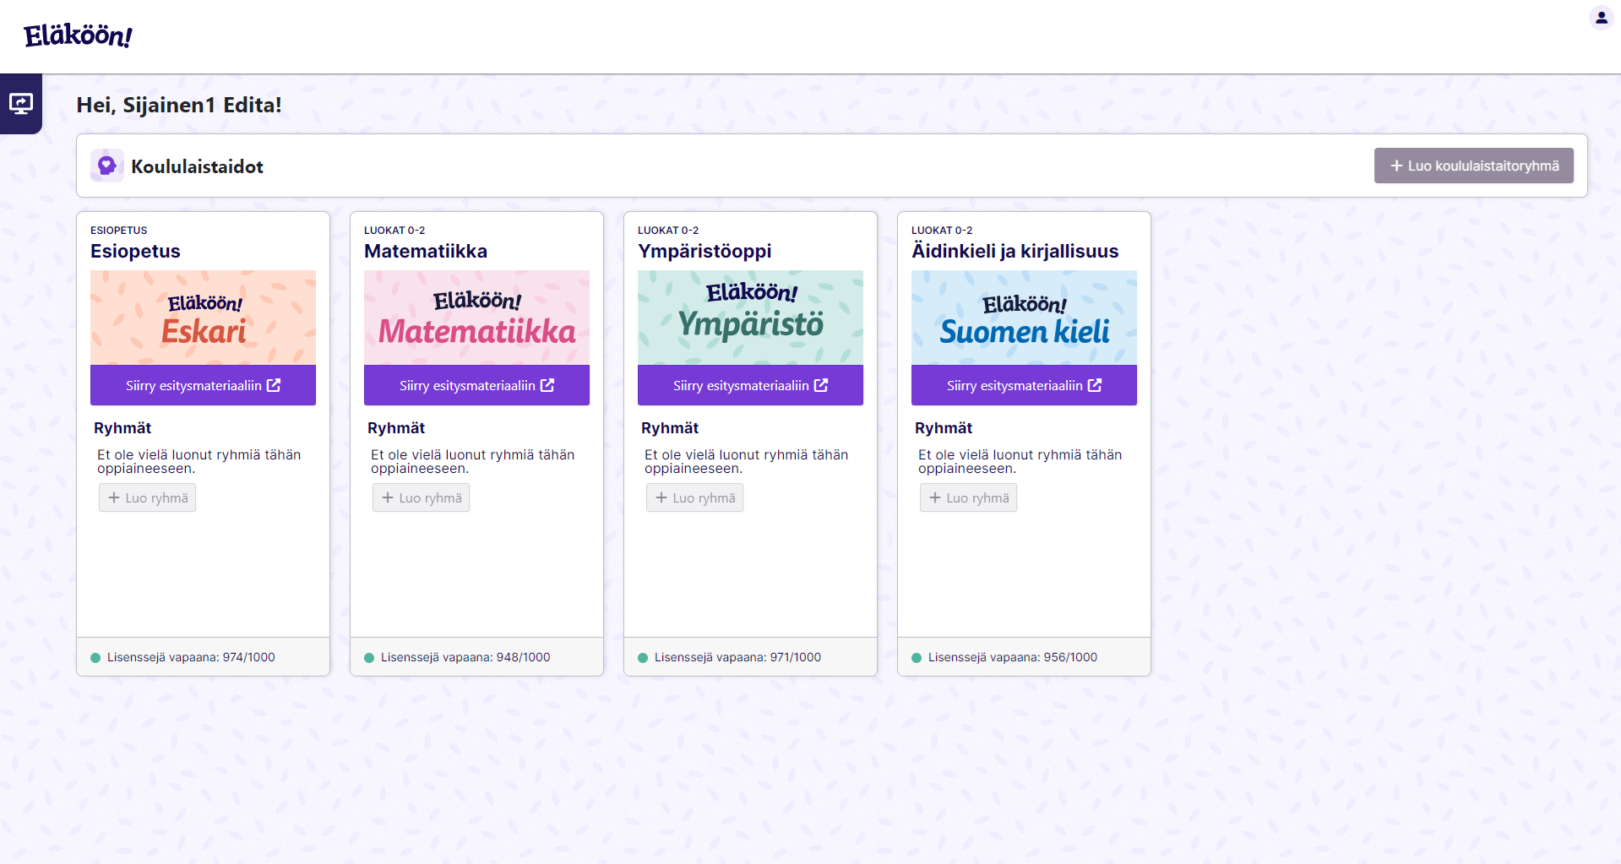The image size is (1621, 864).
Task: Click the Esiopetus card title
Action: tap(135, 251)
